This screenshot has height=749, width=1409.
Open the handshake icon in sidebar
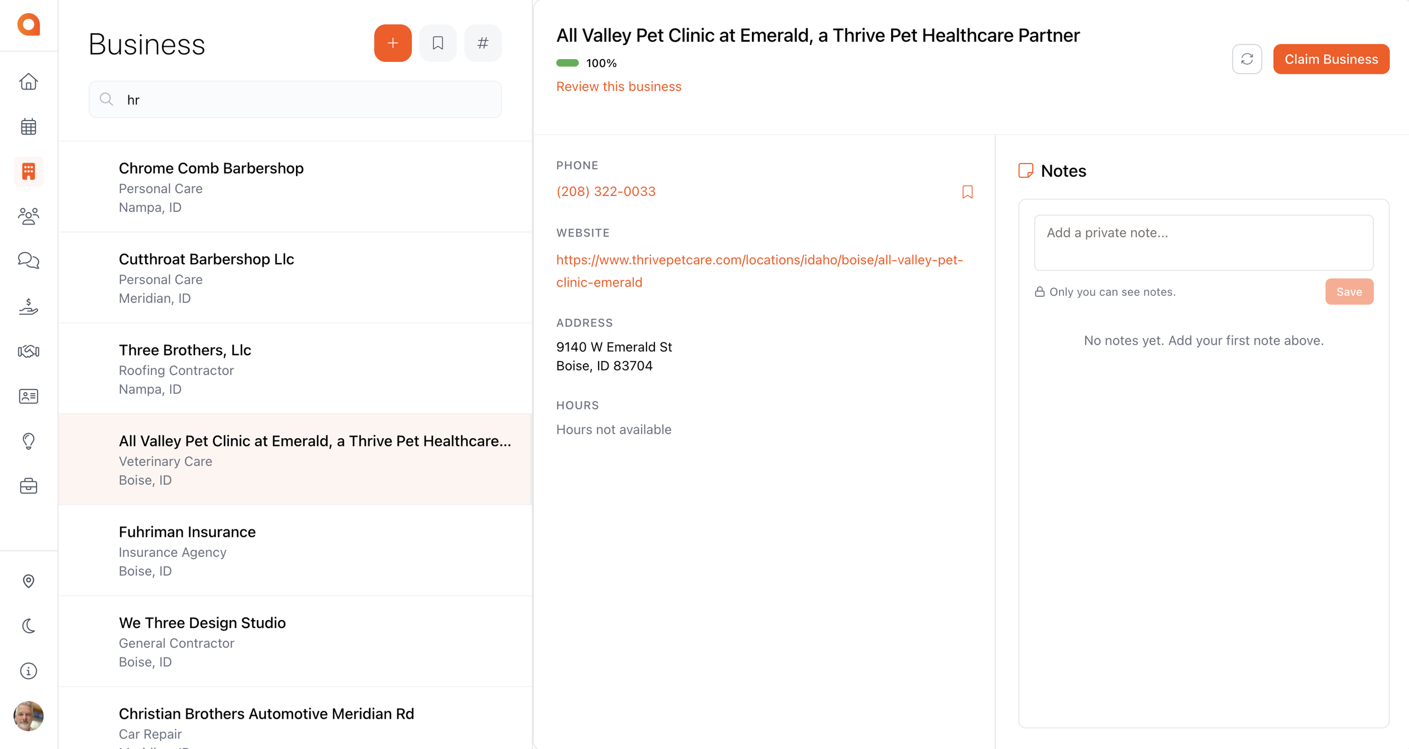pos(28,351)
